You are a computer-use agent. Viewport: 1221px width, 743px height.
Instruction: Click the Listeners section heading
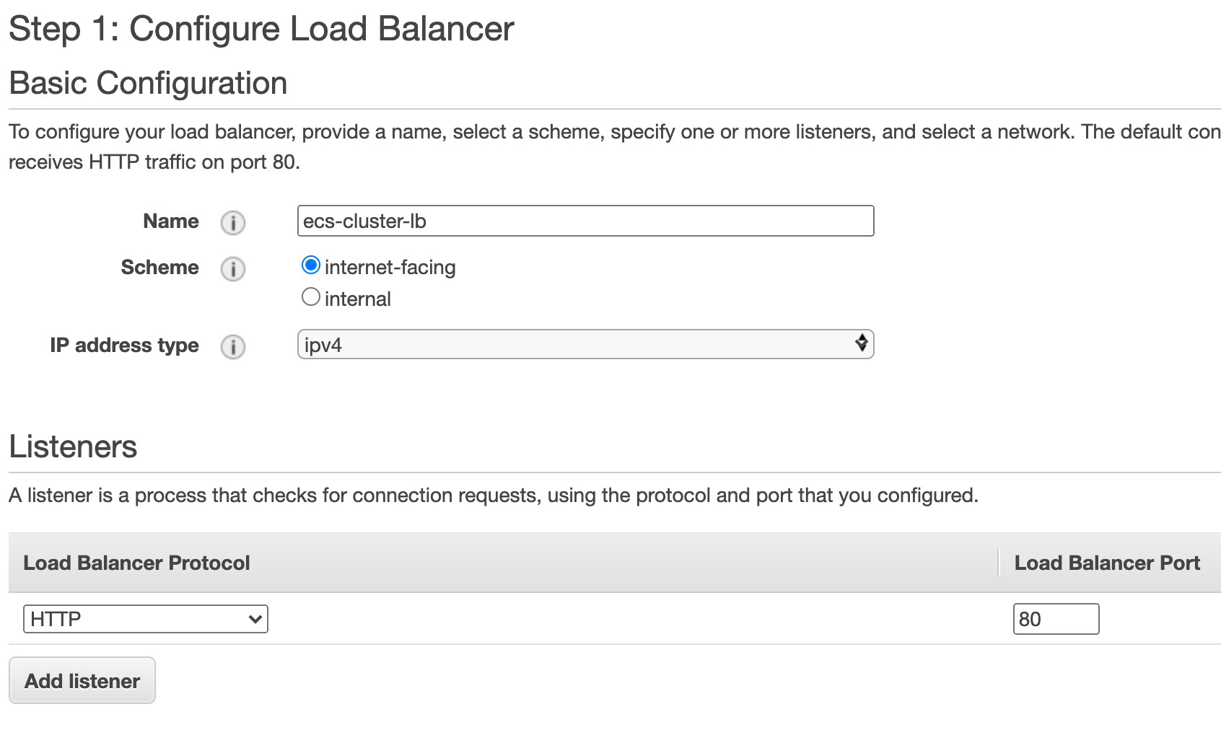pos(73,447)
